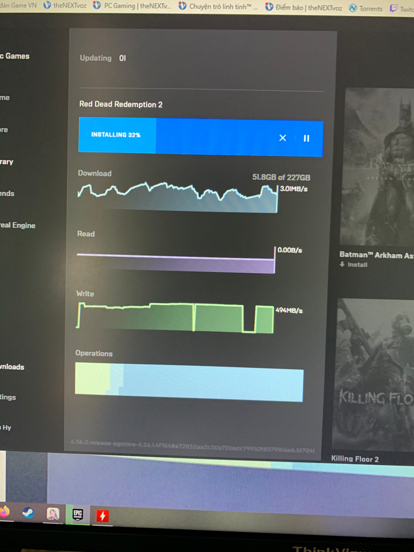Screen dimensions: 414x552
Task: Click the Write speed graph
Action: 175,317
